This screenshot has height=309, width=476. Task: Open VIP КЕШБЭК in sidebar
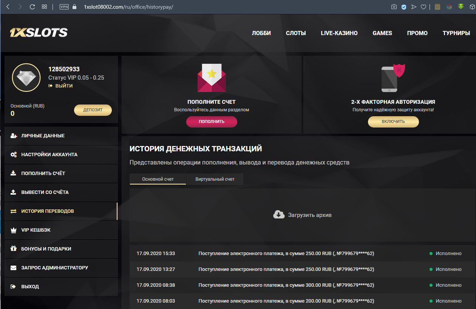(36, 230)
